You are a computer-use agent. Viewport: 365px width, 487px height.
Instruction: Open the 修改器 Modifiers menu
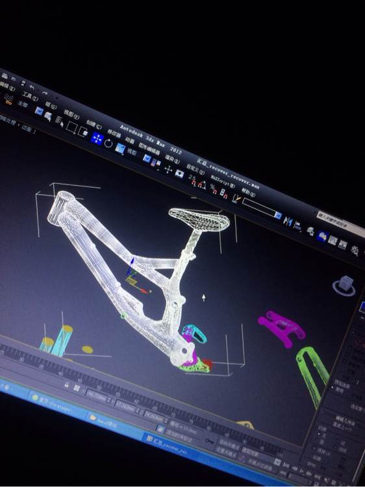pyautogui.click(x=114, y=134)
